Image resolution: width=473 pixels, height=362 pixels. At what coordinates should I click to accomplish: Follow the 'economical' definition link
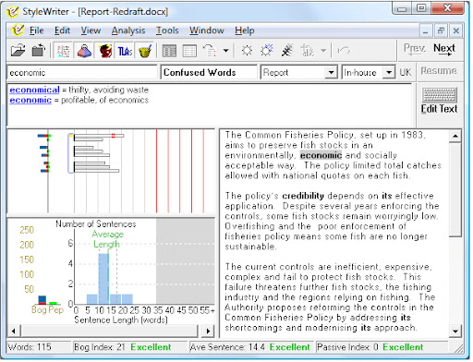[34, 90]
